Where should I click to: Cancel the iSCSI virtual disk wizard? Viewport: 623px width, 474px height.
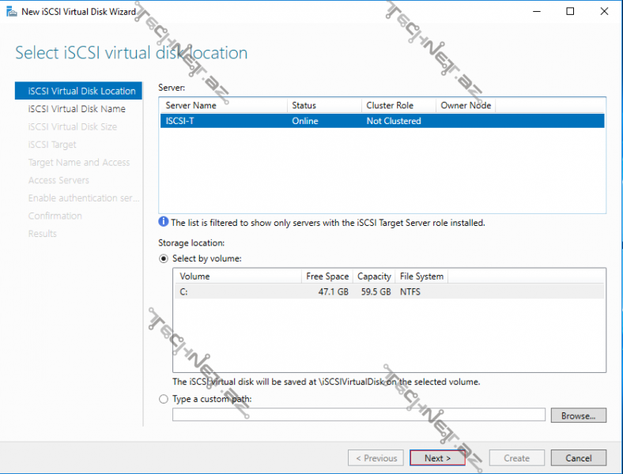tap(578, 457)
